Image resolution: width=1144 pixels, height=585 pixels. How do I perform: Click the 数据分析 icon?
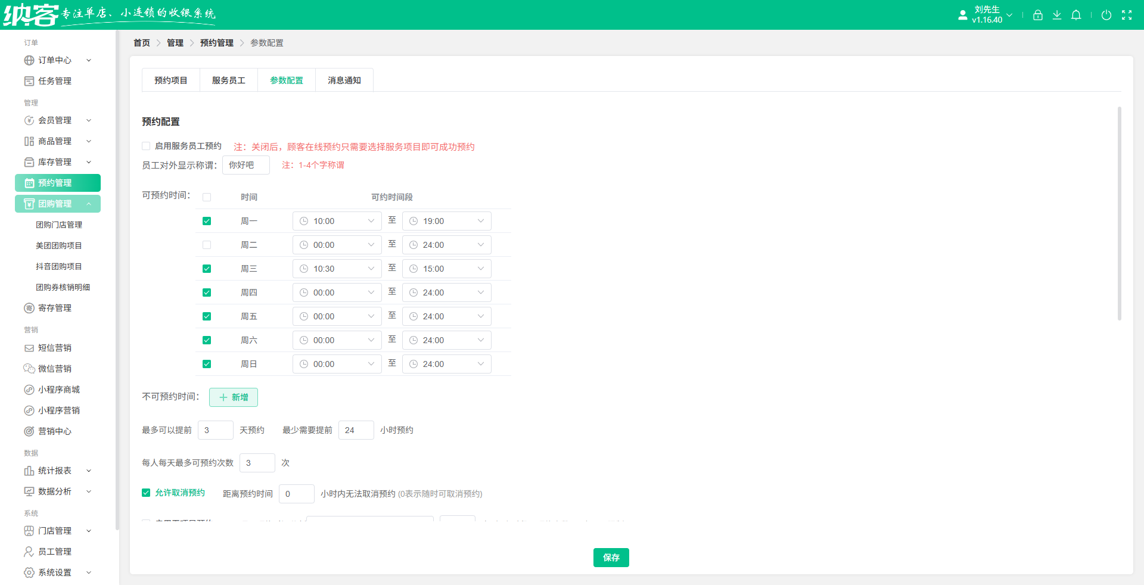[29, 491]
